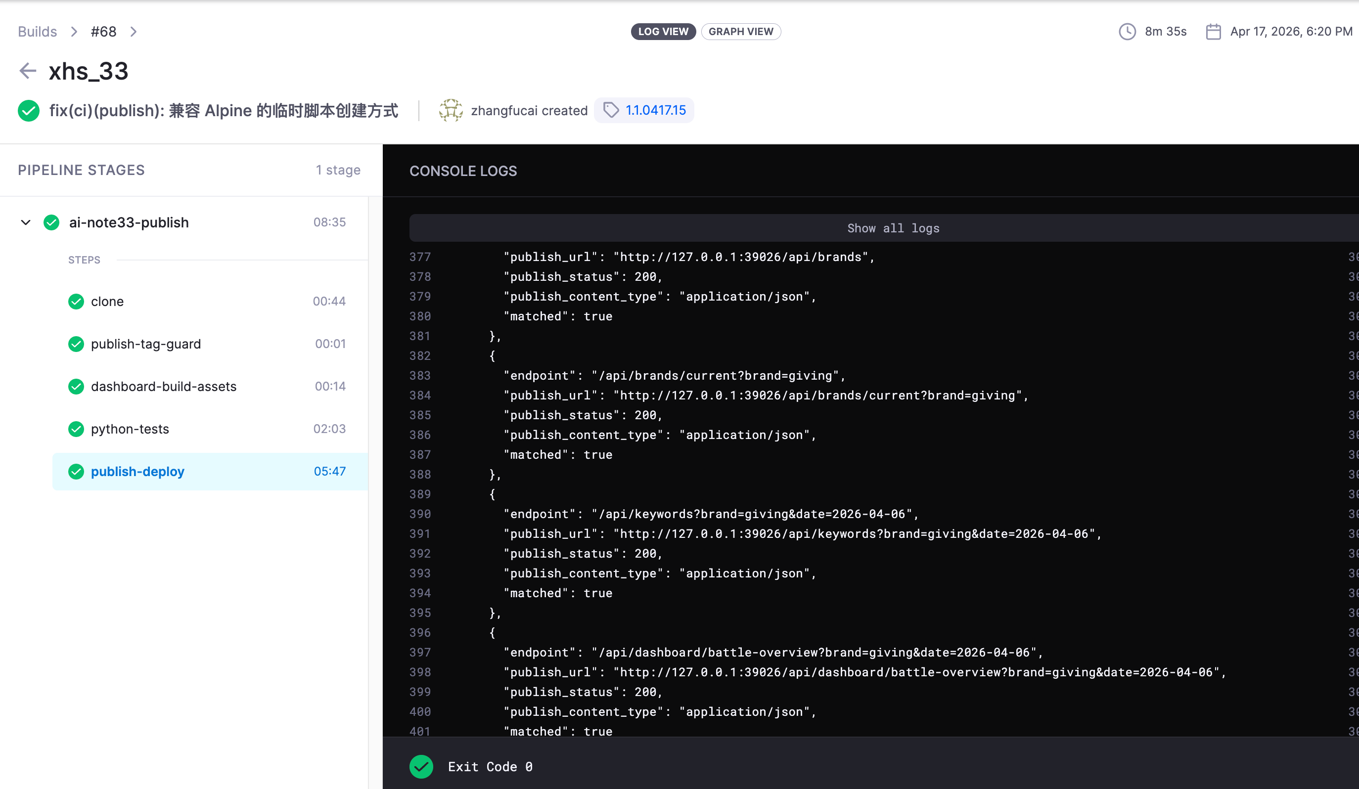Click the calendar date icon
The width and height of the screenshot is (1359, 789).
click(x=1213, y=31)
